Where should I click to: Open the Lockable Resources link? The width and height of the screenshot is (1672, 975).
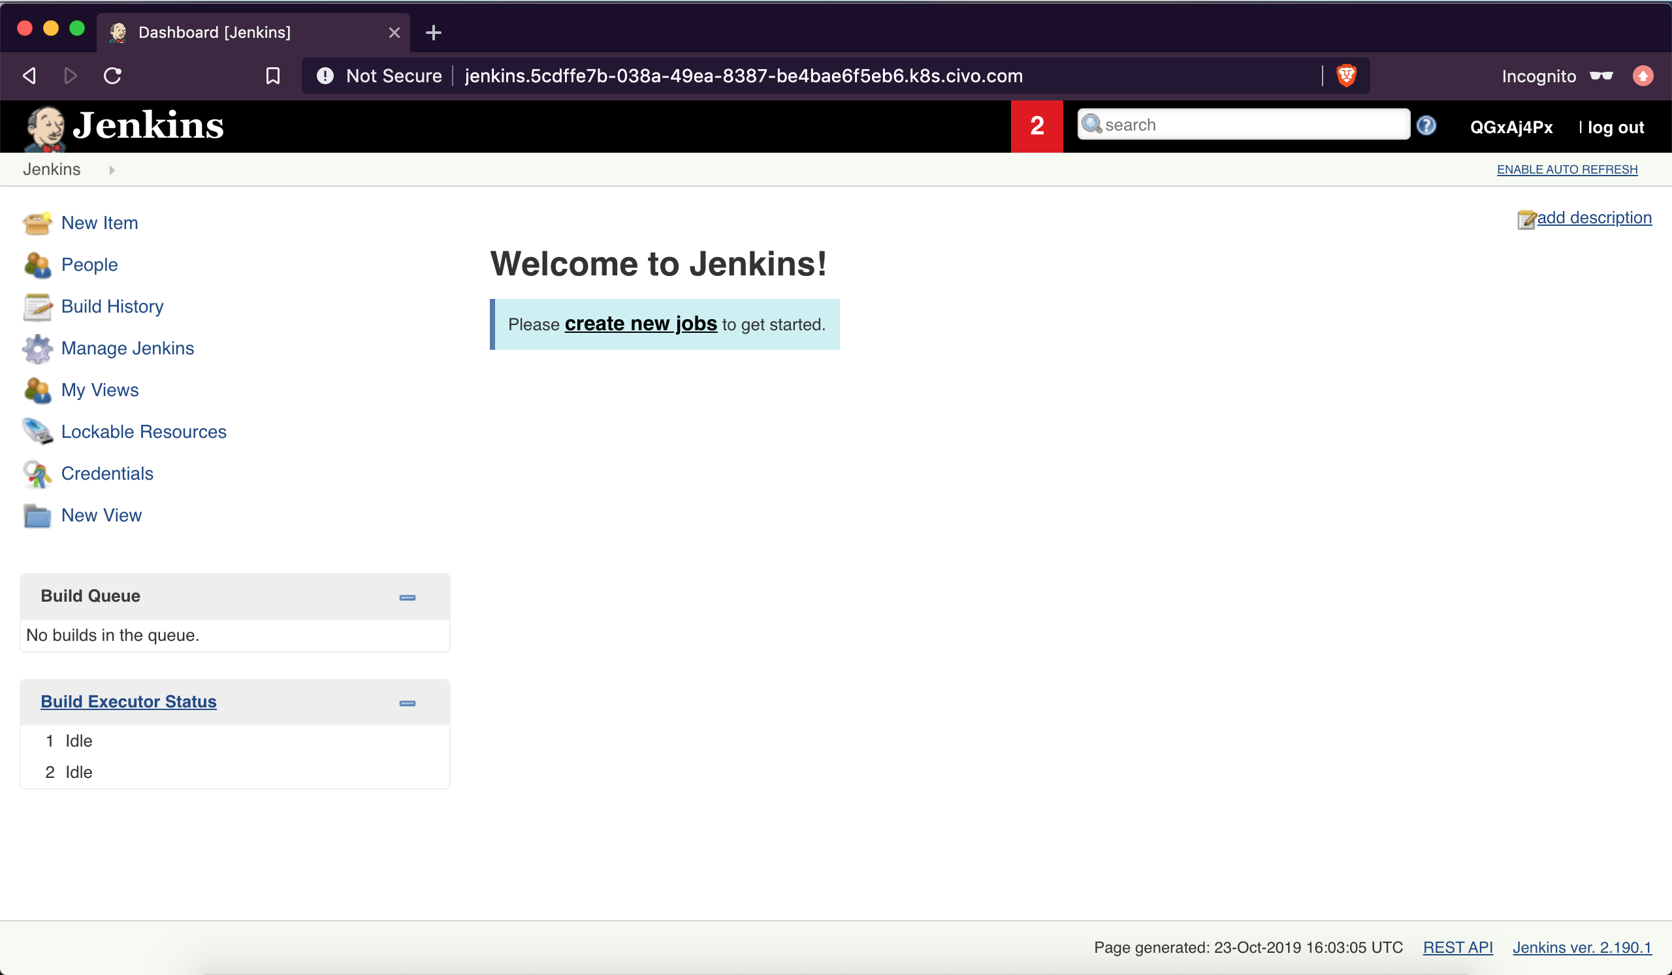pos(144,432)
